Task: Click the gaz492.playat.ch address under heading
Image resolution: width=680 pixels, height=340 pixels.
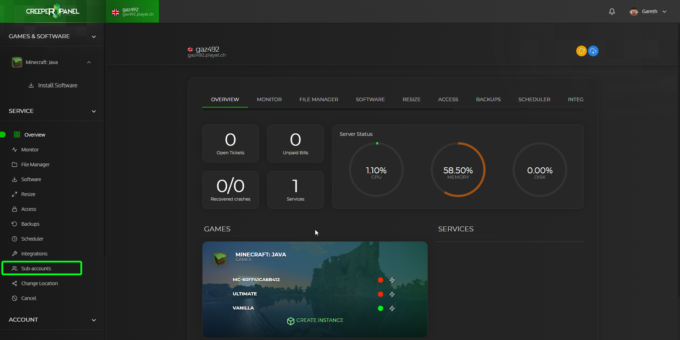Action: pos(207,55)
